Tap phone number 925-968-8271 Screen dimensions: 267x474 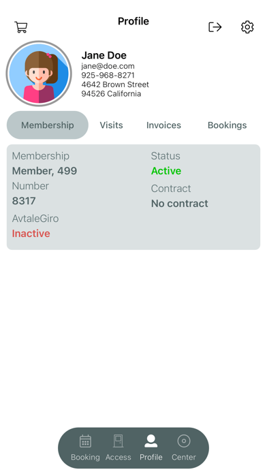[108, 75]
